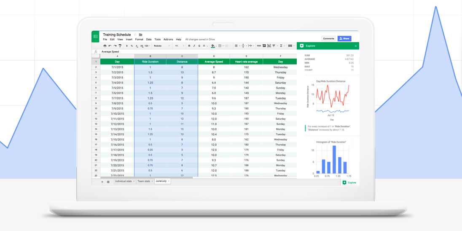Open the Roboto font dropdown
Image resolution: width=462 pixels, height=231 pixels.
162,46
